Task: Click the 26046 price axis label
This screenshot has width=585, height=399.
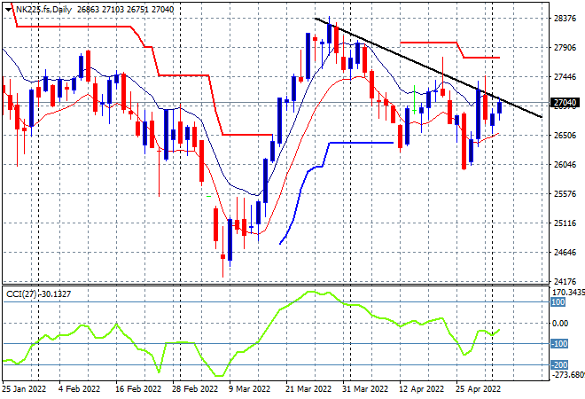Action: pos(565,165)
